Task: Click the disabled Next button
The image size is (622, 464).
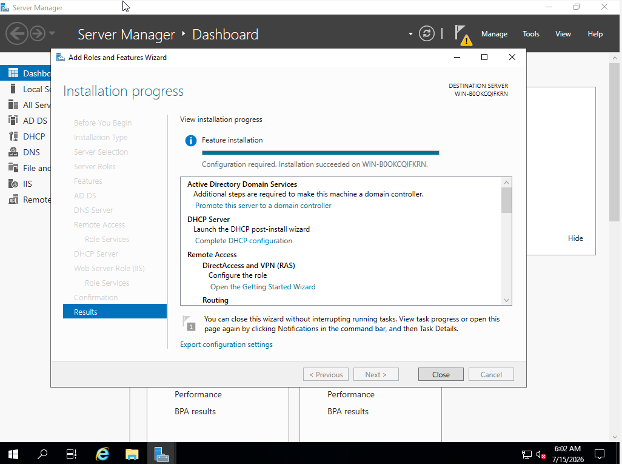Action: pyautogui.click(x=376, y=374)
